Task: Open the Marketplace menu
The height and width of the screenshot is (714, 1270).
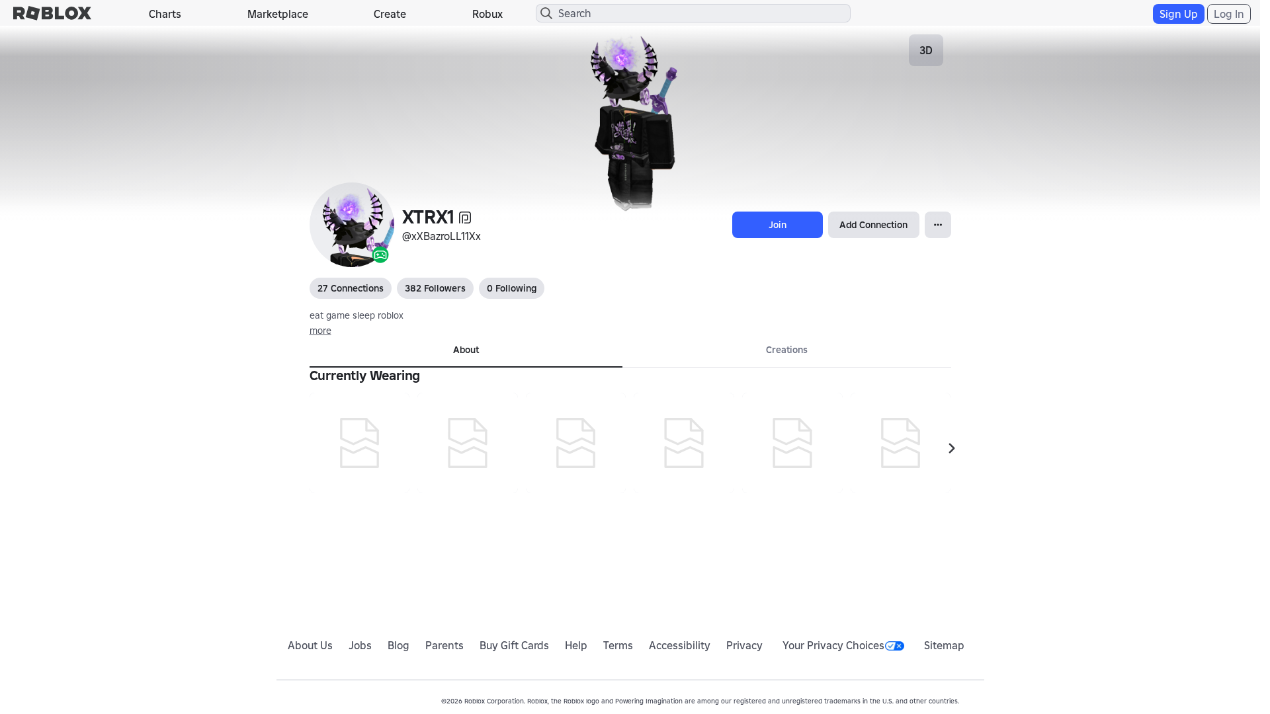Action: coord(278,14)
